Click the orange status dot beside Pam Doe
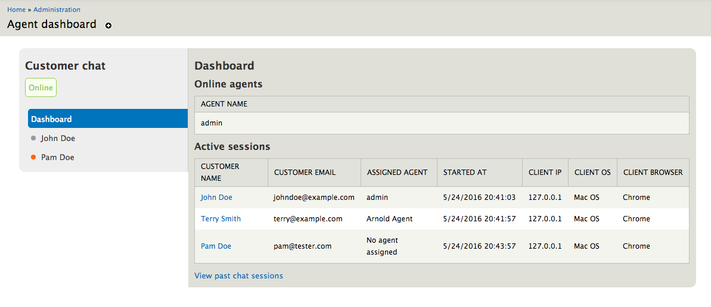Screen dimensions: 711x307 tap(33, 157)
